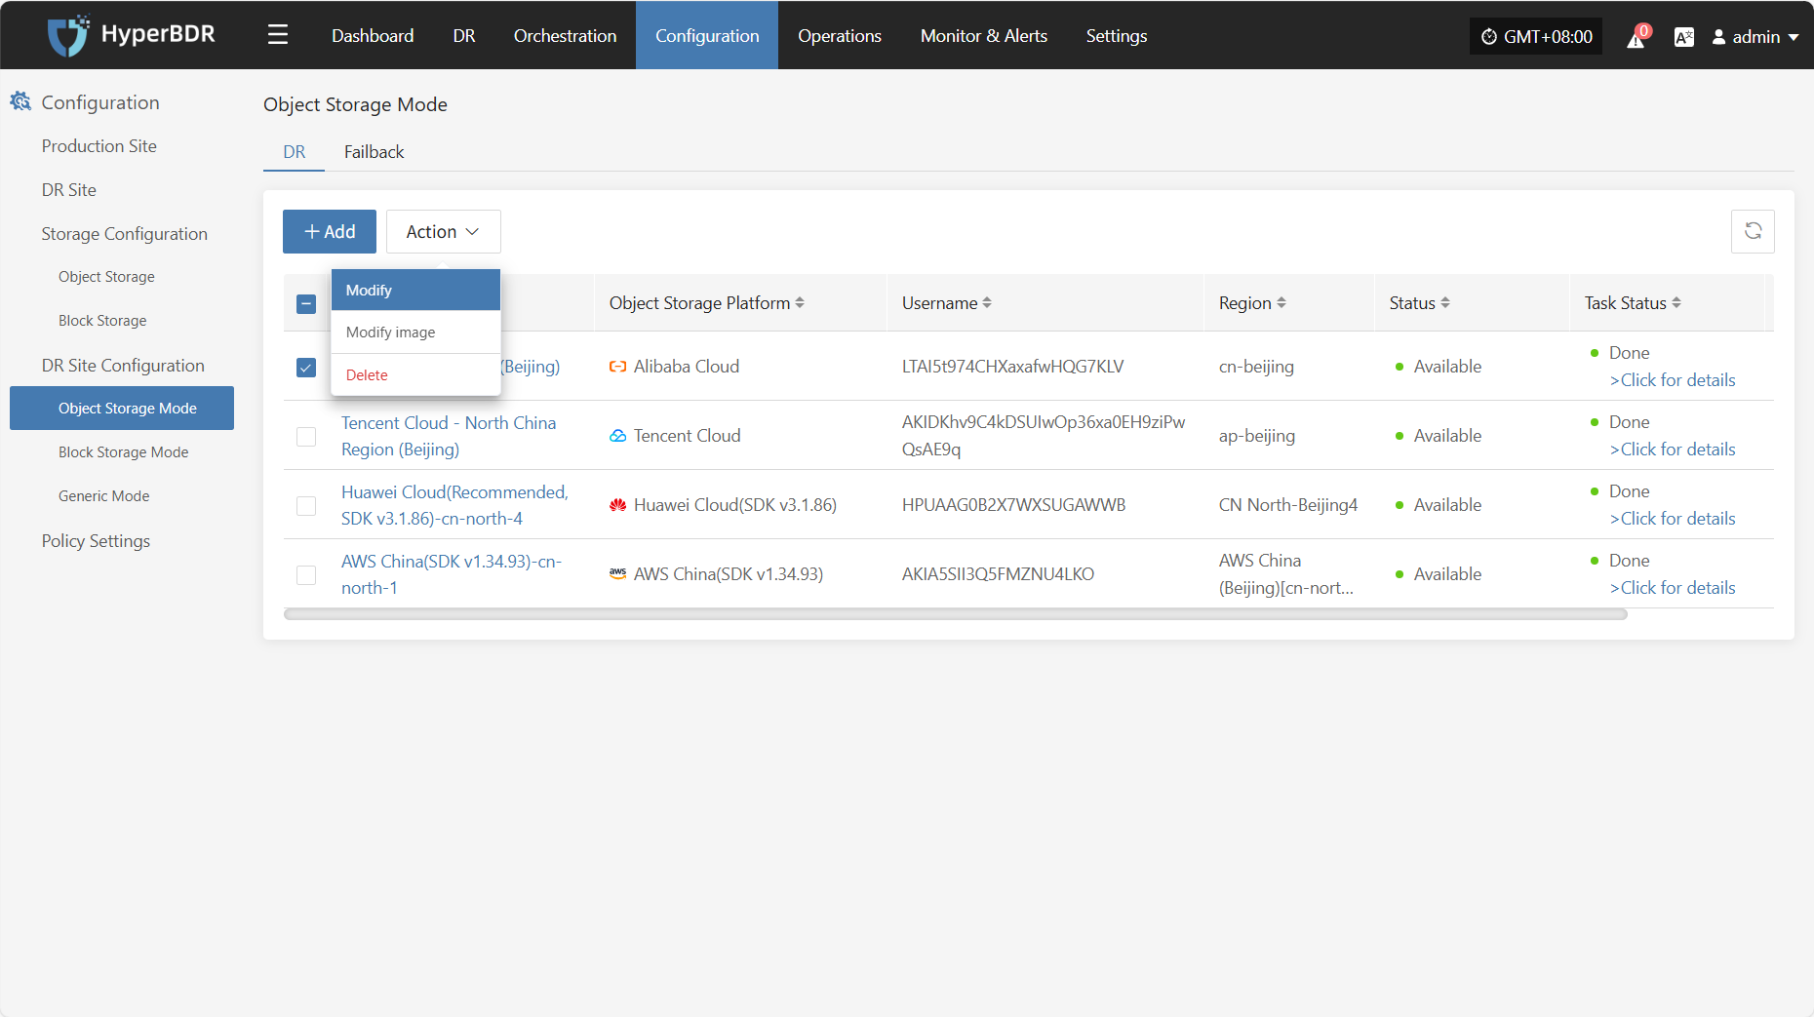Open DR Site Configuration in sidebar
Screen dimensions: 1814x1017
pyautogui.click(x=123, y=365)
